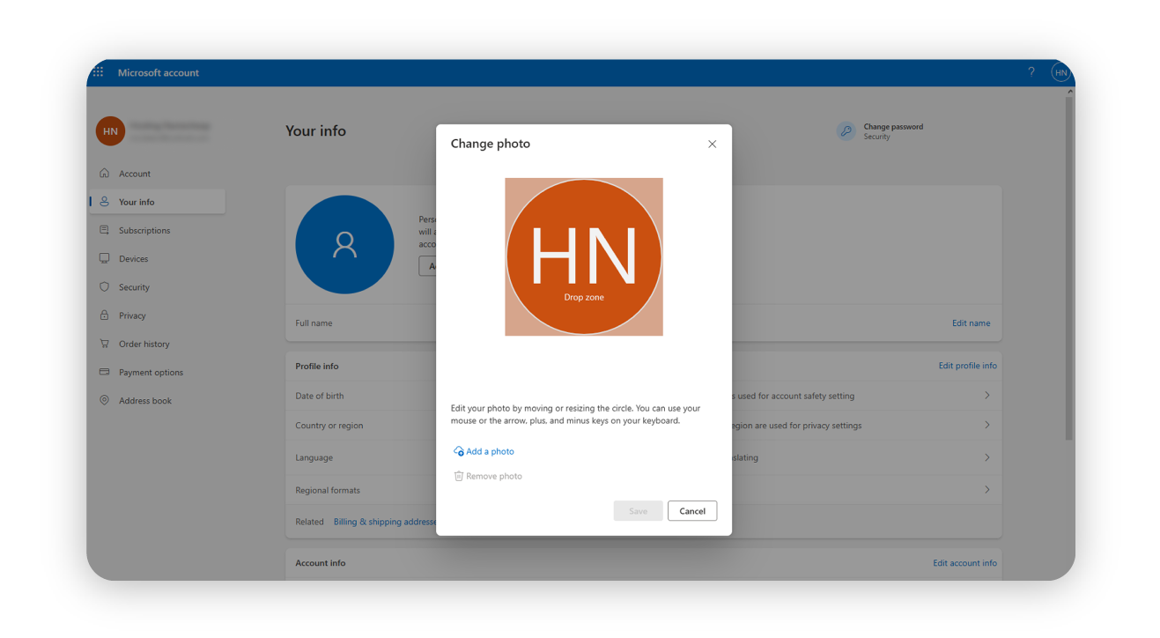The height and width of the screenshot is (638, 1160).
Task: Open the HN account avatar in top bar
Action: [x=1060, y=71]
